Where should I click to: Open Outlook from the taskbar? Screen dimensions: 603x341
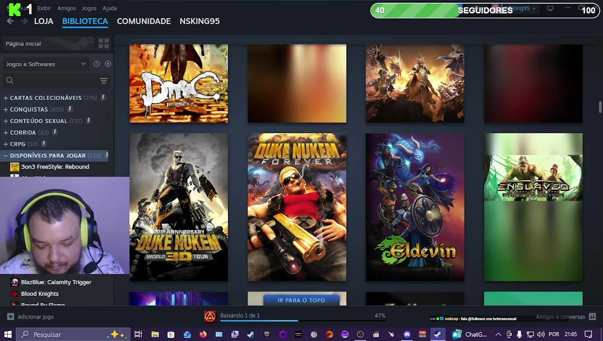pos(187,334)
